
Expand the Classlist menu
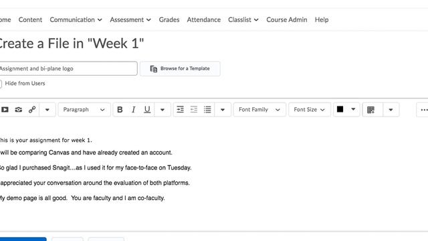(243, 19)
